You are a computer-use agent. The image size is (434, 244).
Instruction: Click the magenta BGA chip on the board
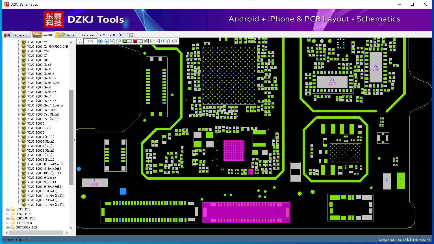click(x=234, y=151)
